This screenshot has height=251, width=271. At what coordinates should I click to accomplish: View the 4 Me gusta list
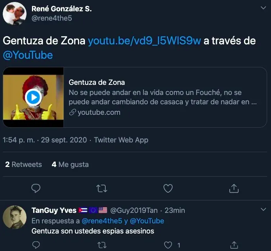click(x=70, y=164)
